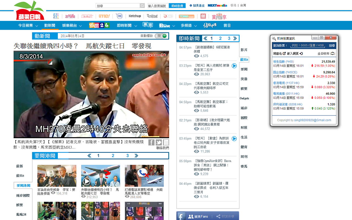Go to next page of 即時新聞
Viewport: 352px width, 220px height.
point(235,38)
